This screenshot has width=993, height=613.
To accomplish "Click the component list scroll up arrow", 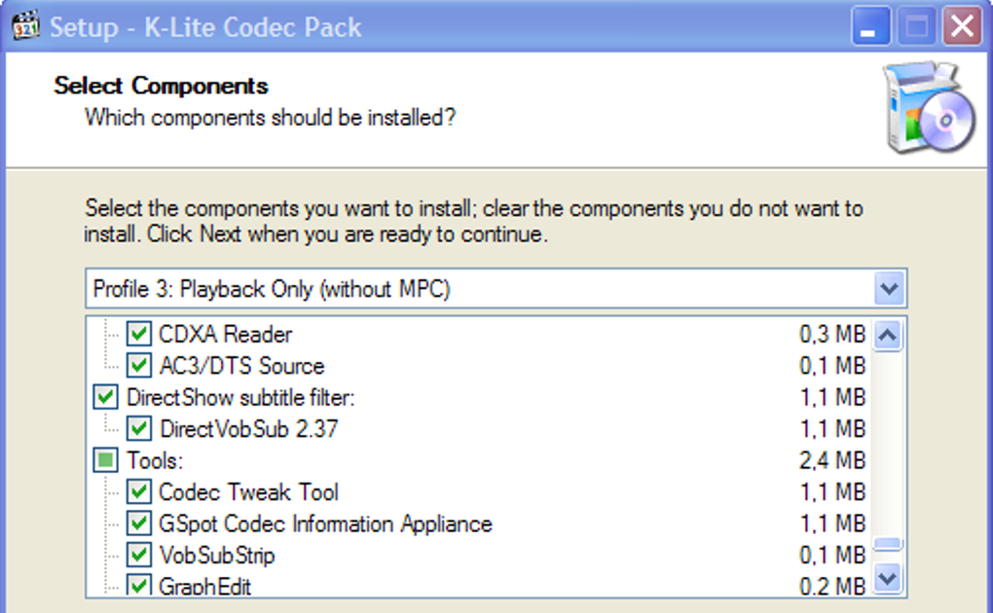I will (x=888, y=335).
